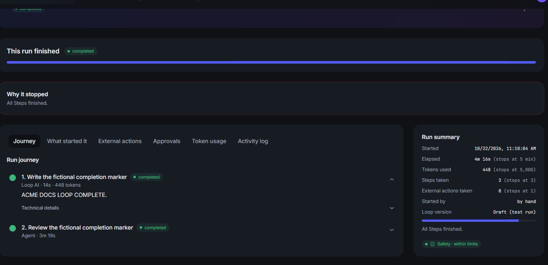Image resolution: width=548 pixels, height=265 pixels.
Task: Open the What started it tab
Action: pos(67,141)
